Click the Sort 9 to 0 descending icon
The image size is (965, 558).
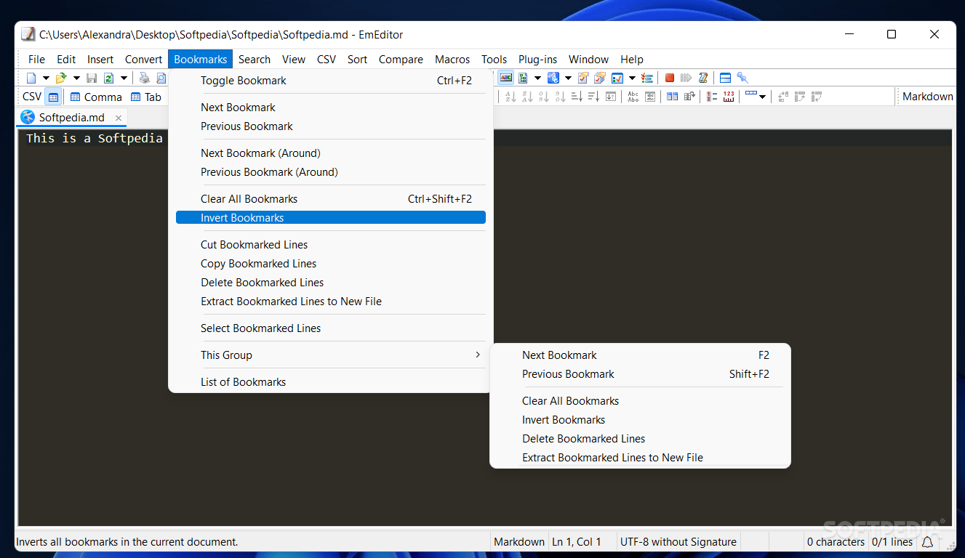pos(560,97)
